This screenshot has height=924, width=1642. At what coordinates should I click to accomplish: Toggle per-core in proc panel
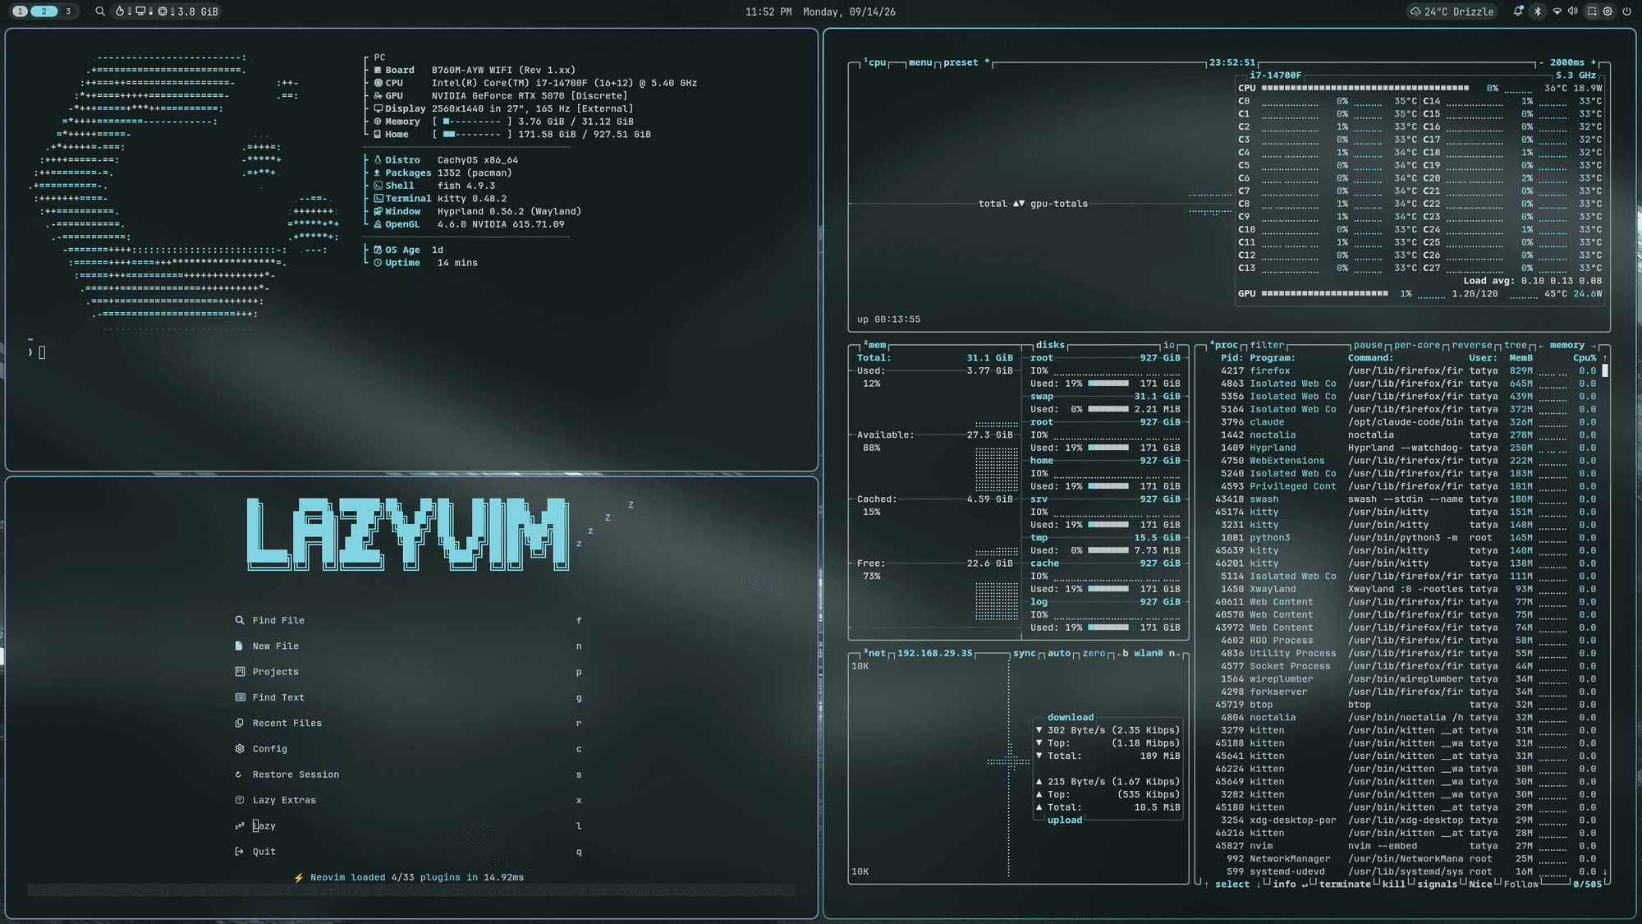[x=1417, y=345]
